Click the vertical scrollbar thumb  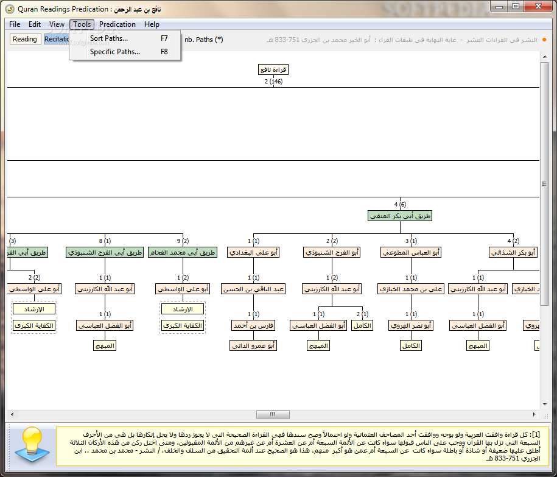545,184
